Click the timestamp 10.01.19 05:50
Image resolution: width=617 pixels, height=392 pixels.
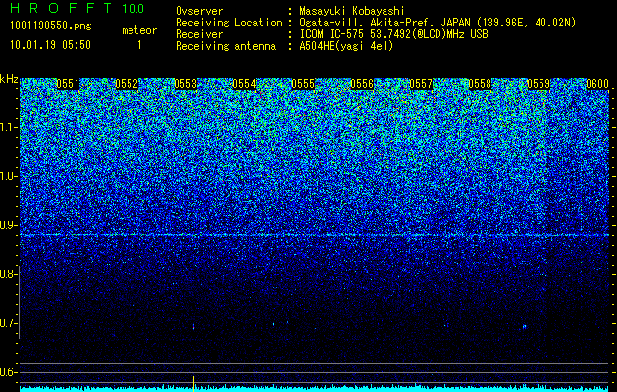50,45
